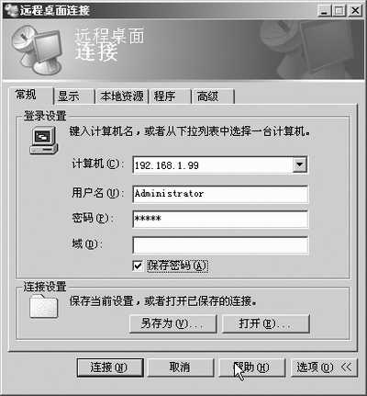Open the 本地资源 tab

[122, 96]
